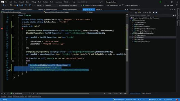The image size is (180, 101).
Task: Click the New Project icon in toolbar
Action: click(11, 5)
